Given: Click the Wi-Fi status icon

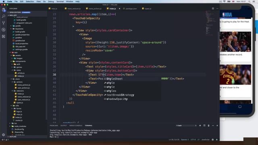Looking at the screenshot, I should [x=225, y=2].
